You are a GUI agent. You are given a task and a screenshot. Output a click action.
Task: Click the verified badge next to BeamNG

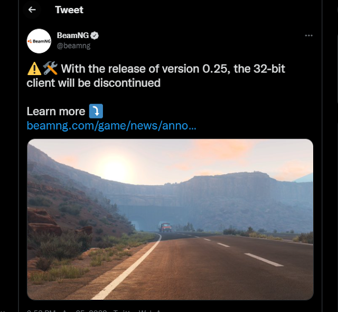[95, 35]
